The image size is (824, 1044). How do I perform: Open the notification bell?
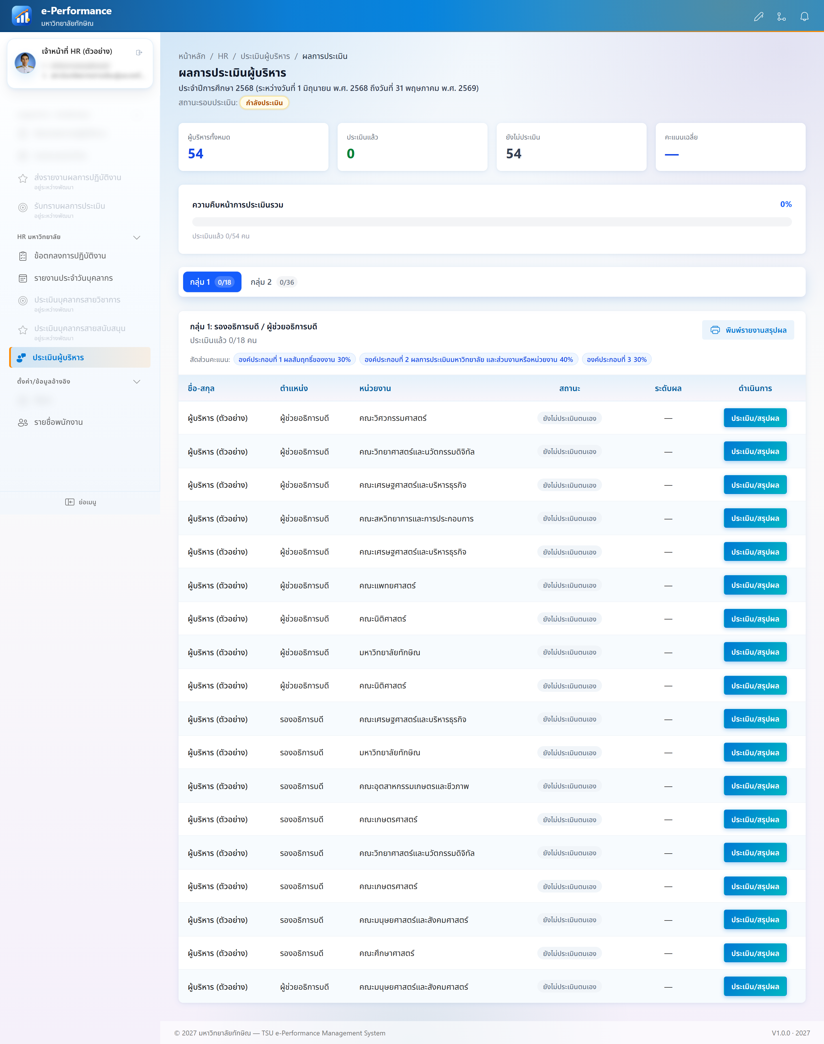click(804, 17)
